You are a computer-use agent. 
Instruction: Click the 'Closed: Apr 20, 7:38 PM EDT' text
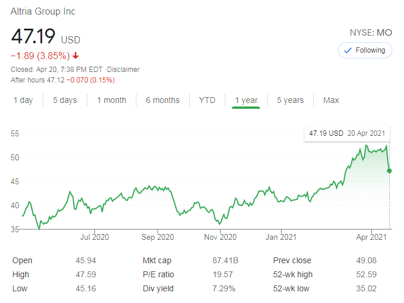[57, 70]
